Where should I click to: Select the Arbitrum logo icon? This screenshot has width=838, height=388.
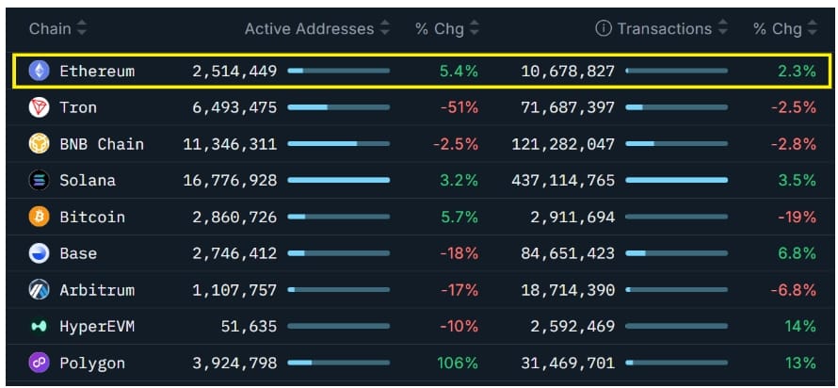tap(39, 290)
